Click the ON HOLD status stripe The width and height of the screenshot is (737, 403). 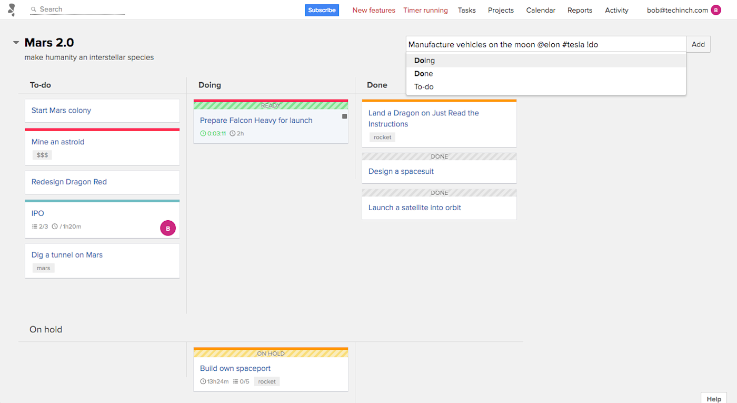271,354
